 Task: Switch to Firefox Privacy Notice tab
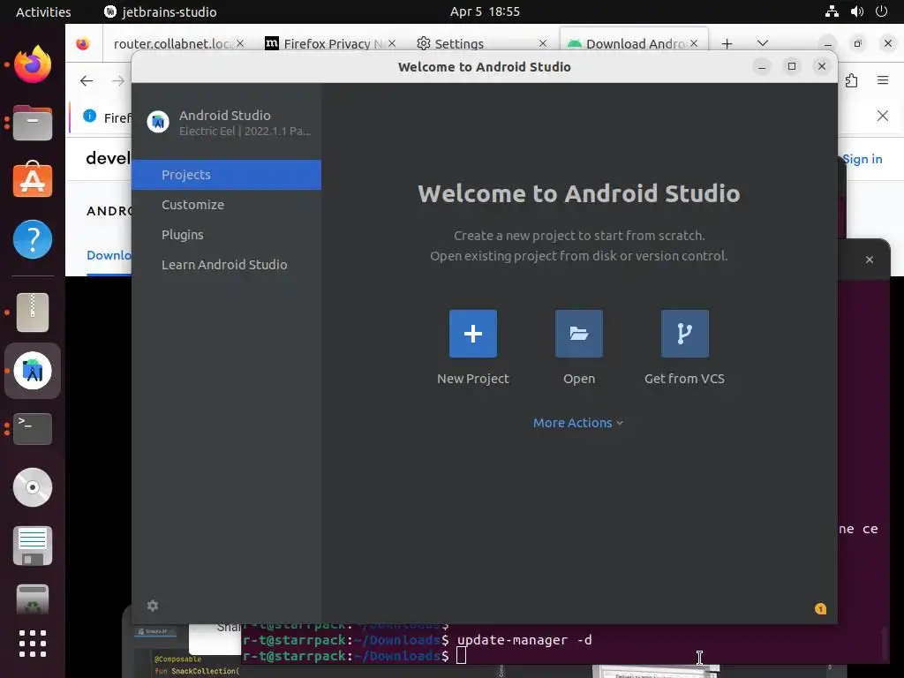330,44
